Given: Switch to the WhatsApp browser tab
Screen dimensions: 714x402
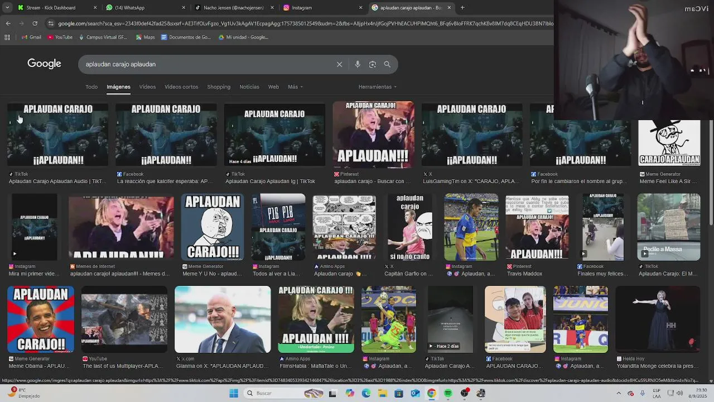Looking at the screenshot, I should click(x=145, y=8).
